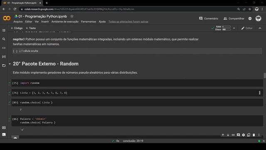The height and width of the screenshot is (150, 266).
Task: Open the Ambiente de execução menu
Action: point(65,22)
